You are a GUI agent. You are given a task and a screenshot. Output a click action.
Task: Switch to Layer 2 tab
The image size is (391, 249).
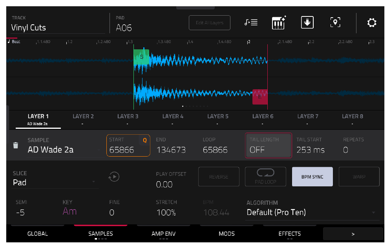click(83, 120)
